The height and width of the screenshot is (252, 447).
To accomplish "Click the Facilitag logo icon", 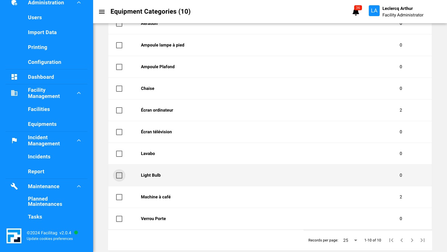I will pyautogui.click(x=14, y=236).
